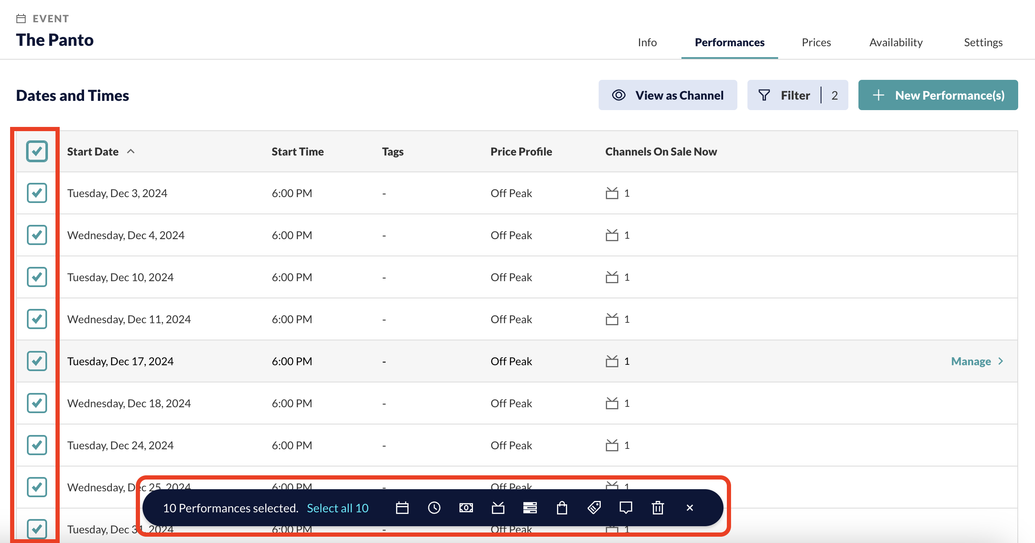Open the Filter button label
The width and height of the screenshot is (1035, 543).
point(795,95)
